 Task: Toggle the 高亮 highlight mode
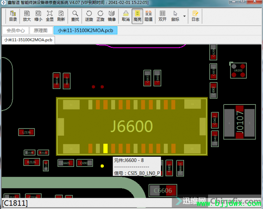tap(137, 16)
